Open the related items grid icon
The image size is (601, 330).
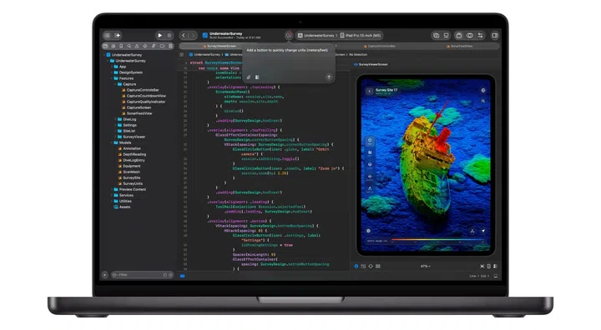[182, 55]
